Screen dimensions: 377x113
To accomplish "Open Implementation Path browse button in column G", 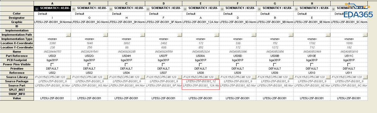I will [291, 35].
